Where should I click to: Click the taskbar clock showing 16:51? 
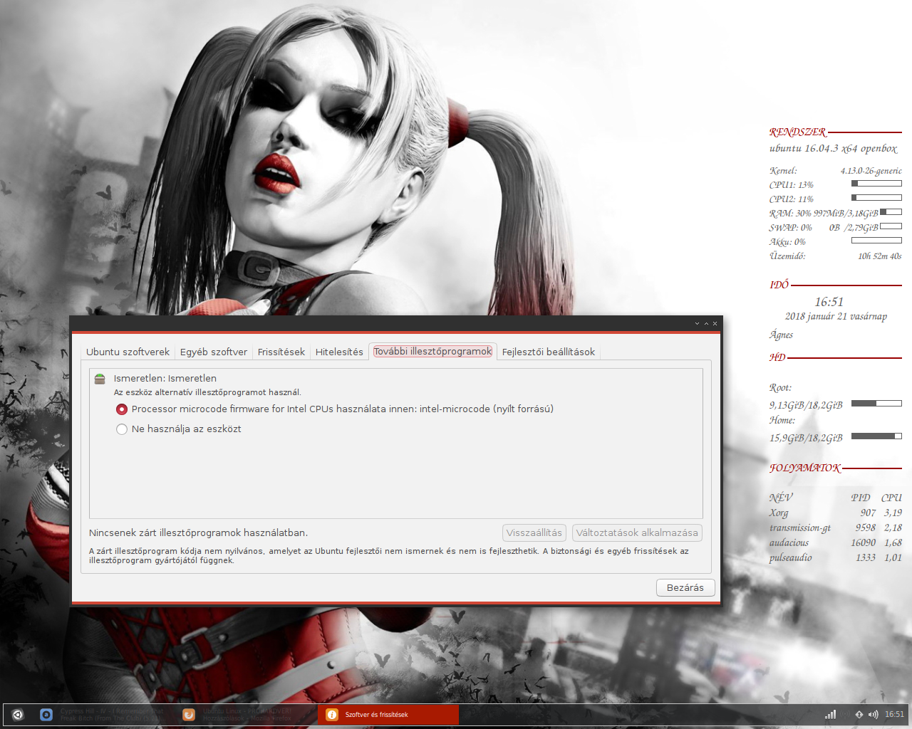pos(894,715)
